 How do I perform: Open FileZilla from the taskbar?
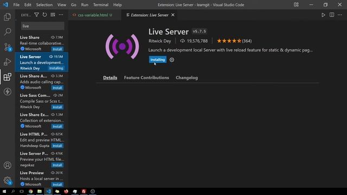[x=83, y=191]
